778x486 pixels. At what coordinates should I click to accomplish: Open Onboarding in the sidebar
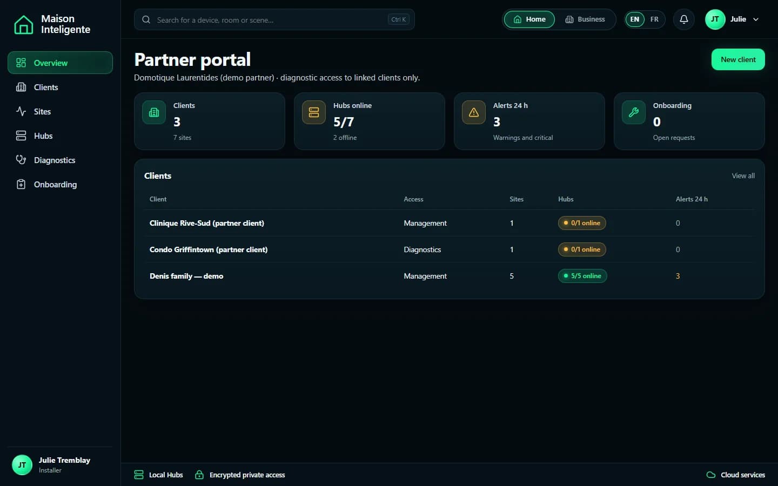(60, 184)
